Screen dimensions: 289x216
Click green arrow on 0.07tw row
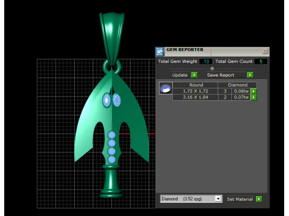(x=253, y=97)
